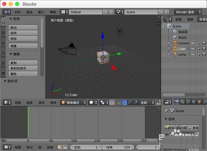Click the 镜像 button

(x=23, y=46)
